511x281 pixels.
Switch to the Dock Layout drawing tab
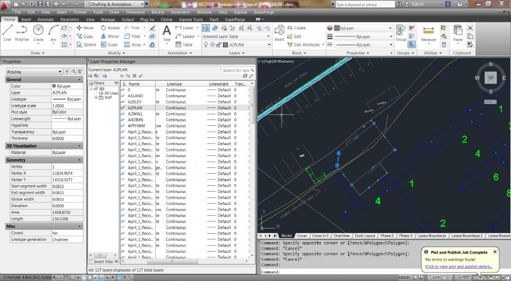365,236
